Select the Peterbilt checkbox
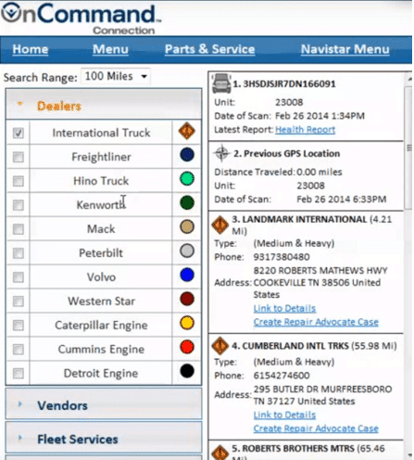 coord(19,253)
